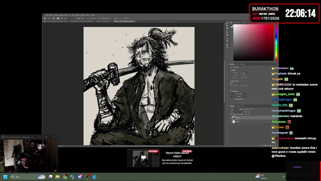Open the Daha Fazla Görüntüle link
This screenshot has width=321, height=181.
[239, 99]
